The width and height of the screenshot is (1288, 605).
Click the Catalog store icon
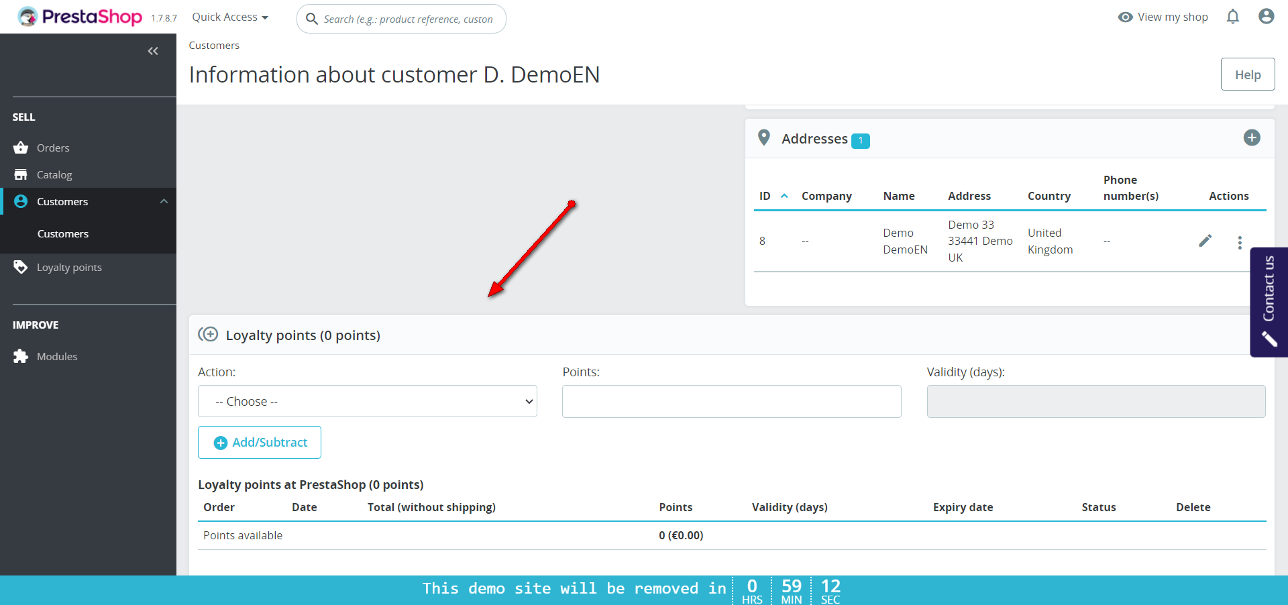pos(21,174)
